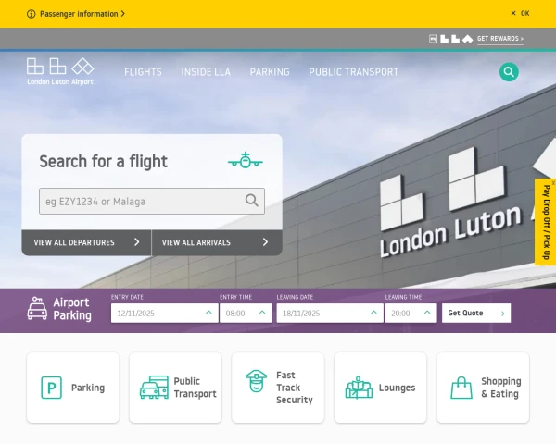The height and width of the screenshot is (444, 556).
Task: Expand the Entry Date picker
Action: (165, 313)
